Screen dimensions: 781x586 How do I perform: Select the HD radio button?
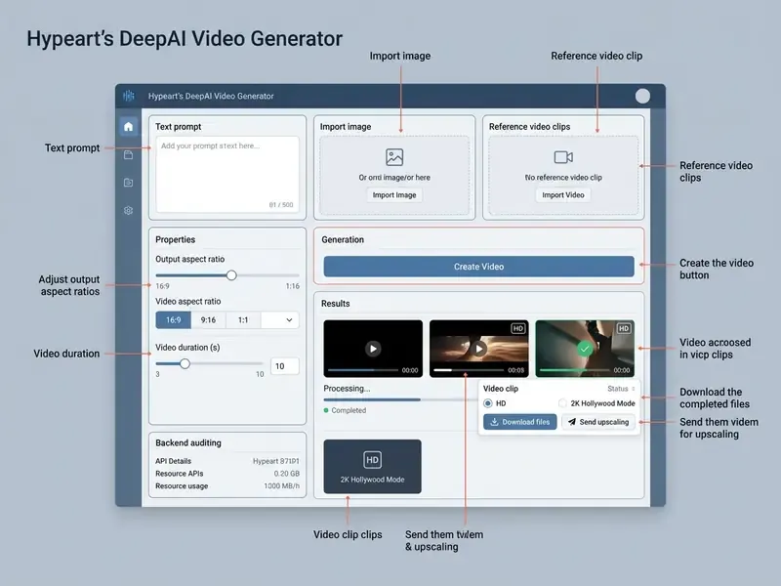(487, 403)
